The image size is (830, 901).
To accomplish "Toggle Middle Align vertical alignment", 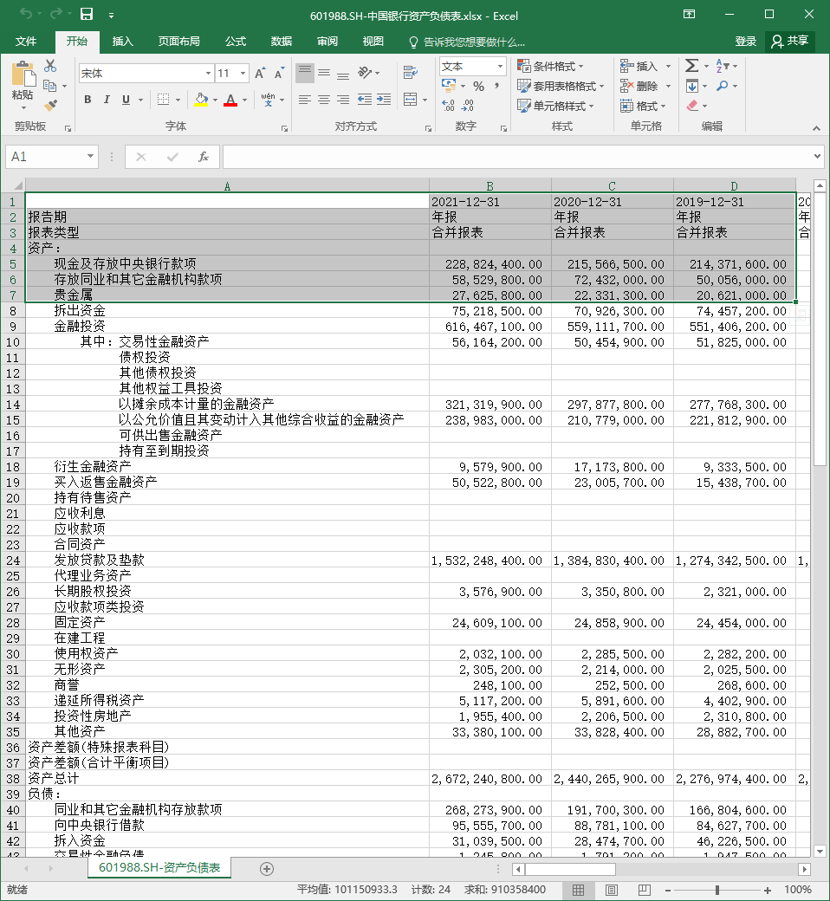I will point(324,73).
